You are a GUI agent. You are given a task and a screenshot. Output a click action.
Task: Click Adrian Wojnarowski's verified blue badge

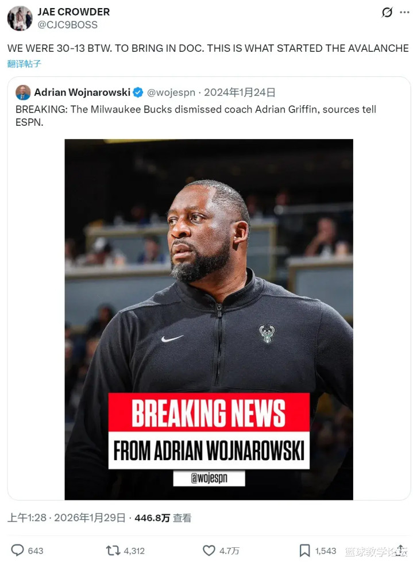click(138, 92)
